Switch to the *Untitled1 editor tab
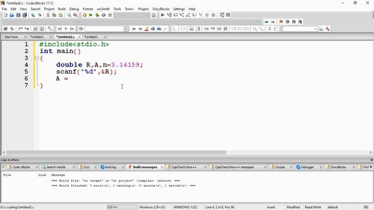 click(x=37, y=37)
